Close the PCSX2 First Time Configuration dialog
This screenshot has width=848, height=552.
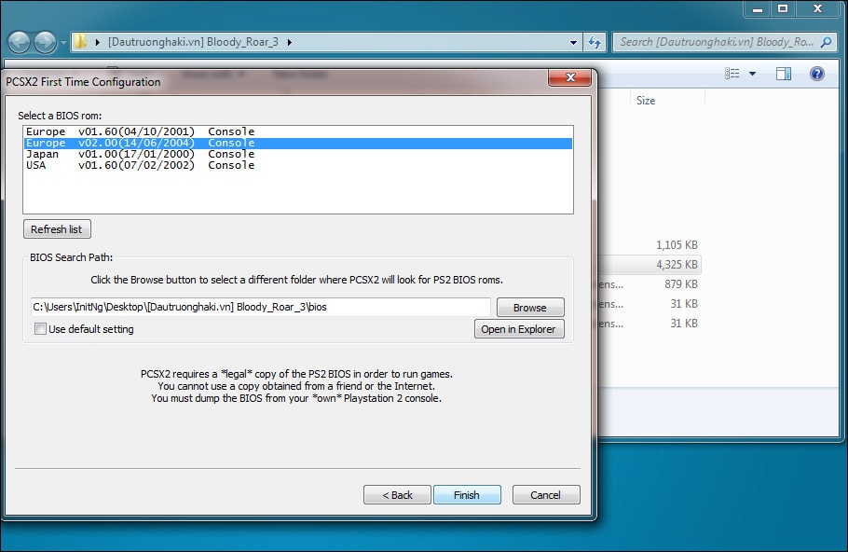570,77
